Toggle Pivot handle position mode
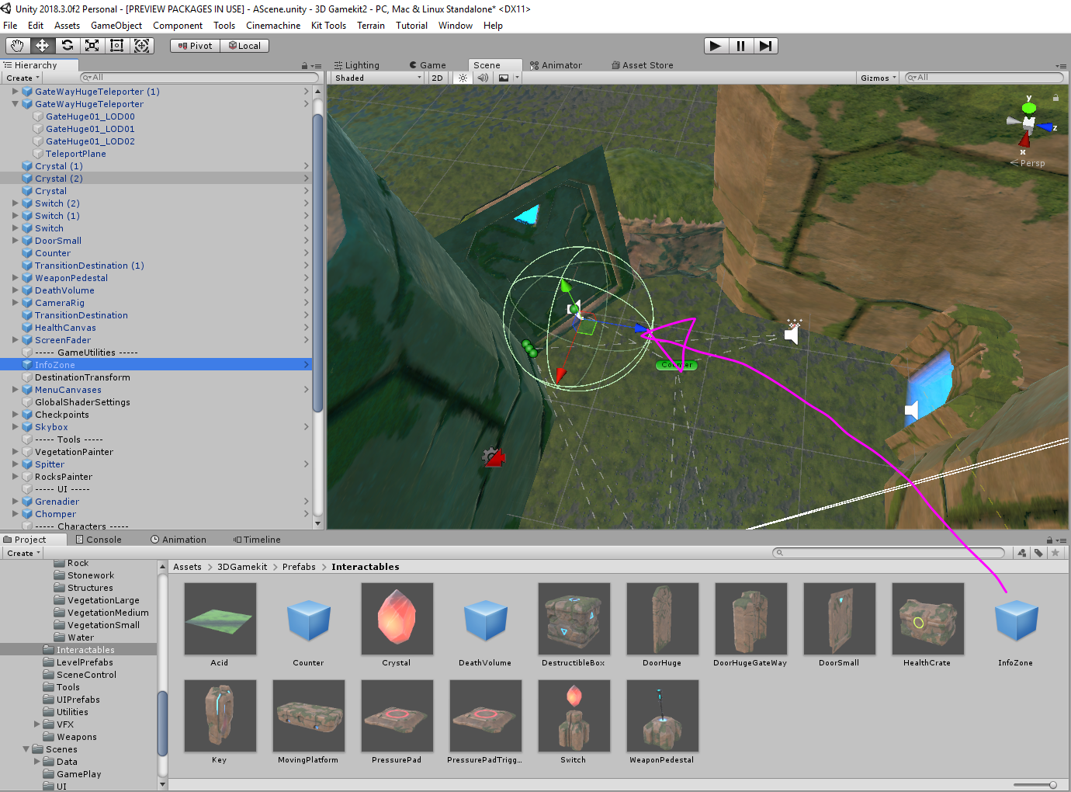The image size is (1071, 792). point(195,46)
